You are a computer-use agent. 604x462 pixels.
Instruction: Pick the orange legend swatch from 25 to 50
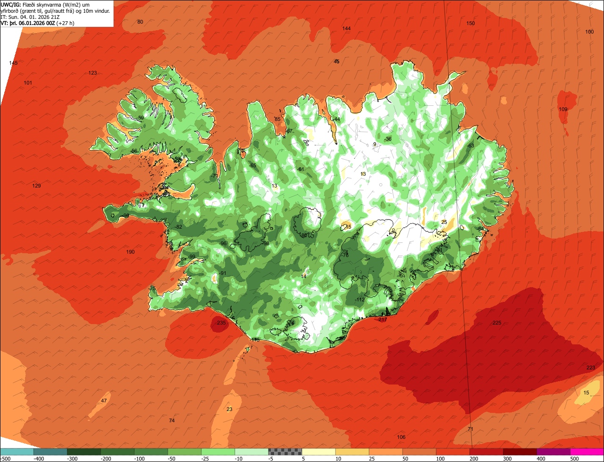click(386, 452)
